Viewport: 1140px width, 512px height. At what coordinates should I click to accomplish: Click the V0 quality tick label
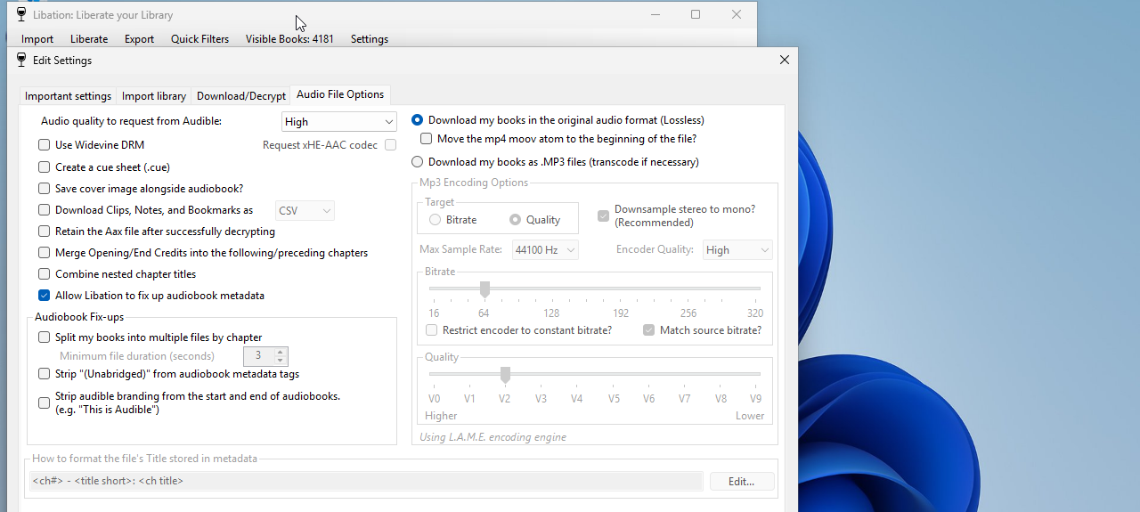click(434, 399)
